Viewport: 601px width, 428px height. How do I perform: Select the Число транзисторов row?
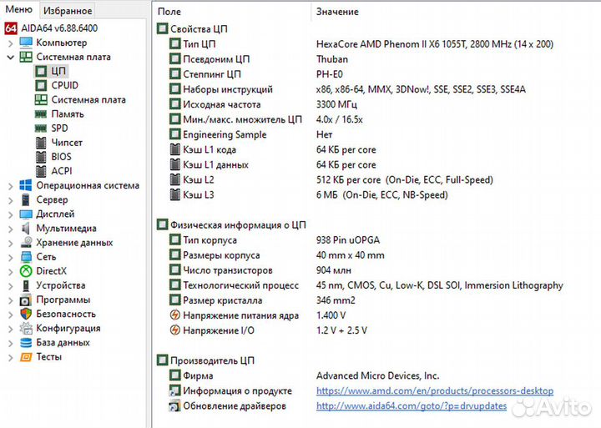pyautogui.click(x=260, y=270)
